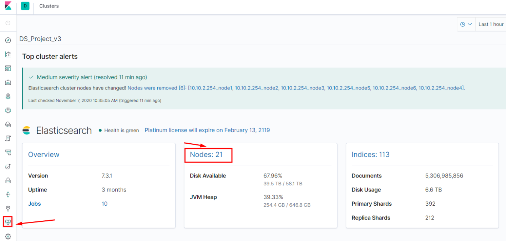Click the Uptime value 3 months
Screen dimensions: 507x241
click(114, 190)
